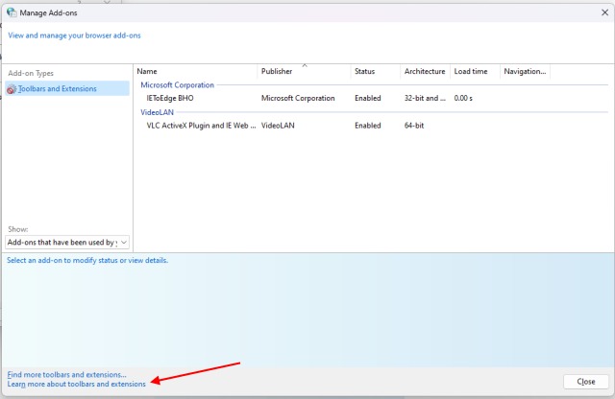Click the Manage Add-ons window icon

pyautogui.click(x=12, y=12)
